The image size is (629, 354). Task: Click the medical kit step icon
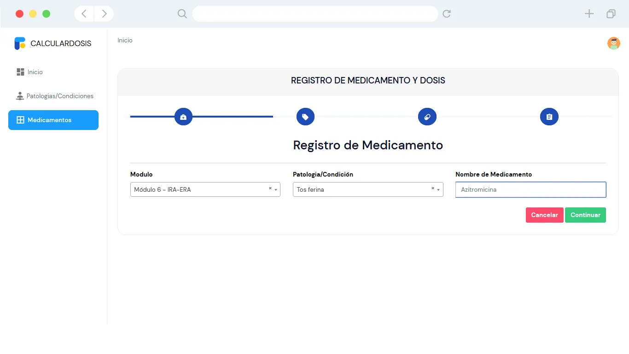click(183, 117)
